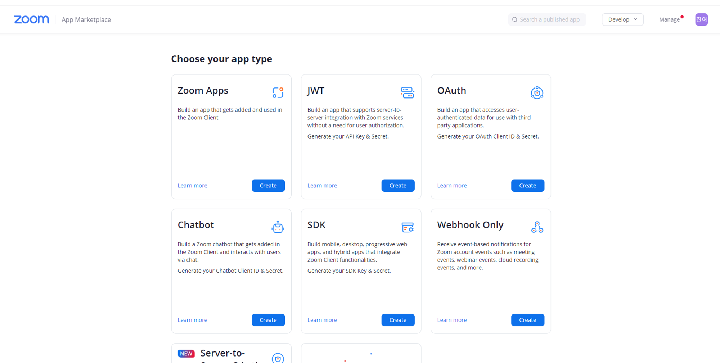This screenshot has height=363, width=720.
Task: Open the purple user avatar menu
Action: click(701, 19)
